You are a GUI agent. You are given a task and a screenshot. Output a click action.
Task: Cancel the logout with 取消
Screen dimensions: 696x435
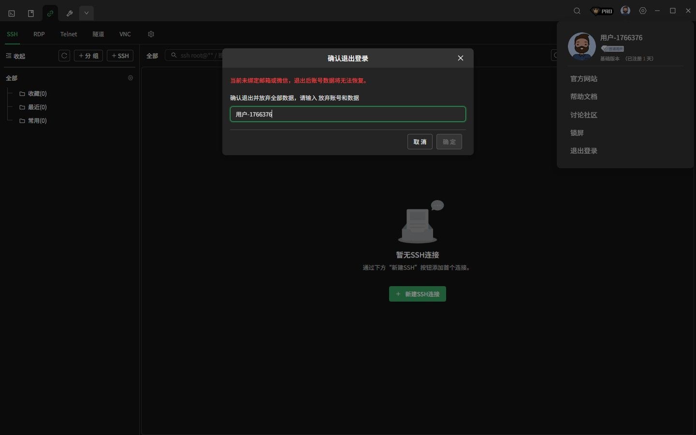tap(420, 142)
